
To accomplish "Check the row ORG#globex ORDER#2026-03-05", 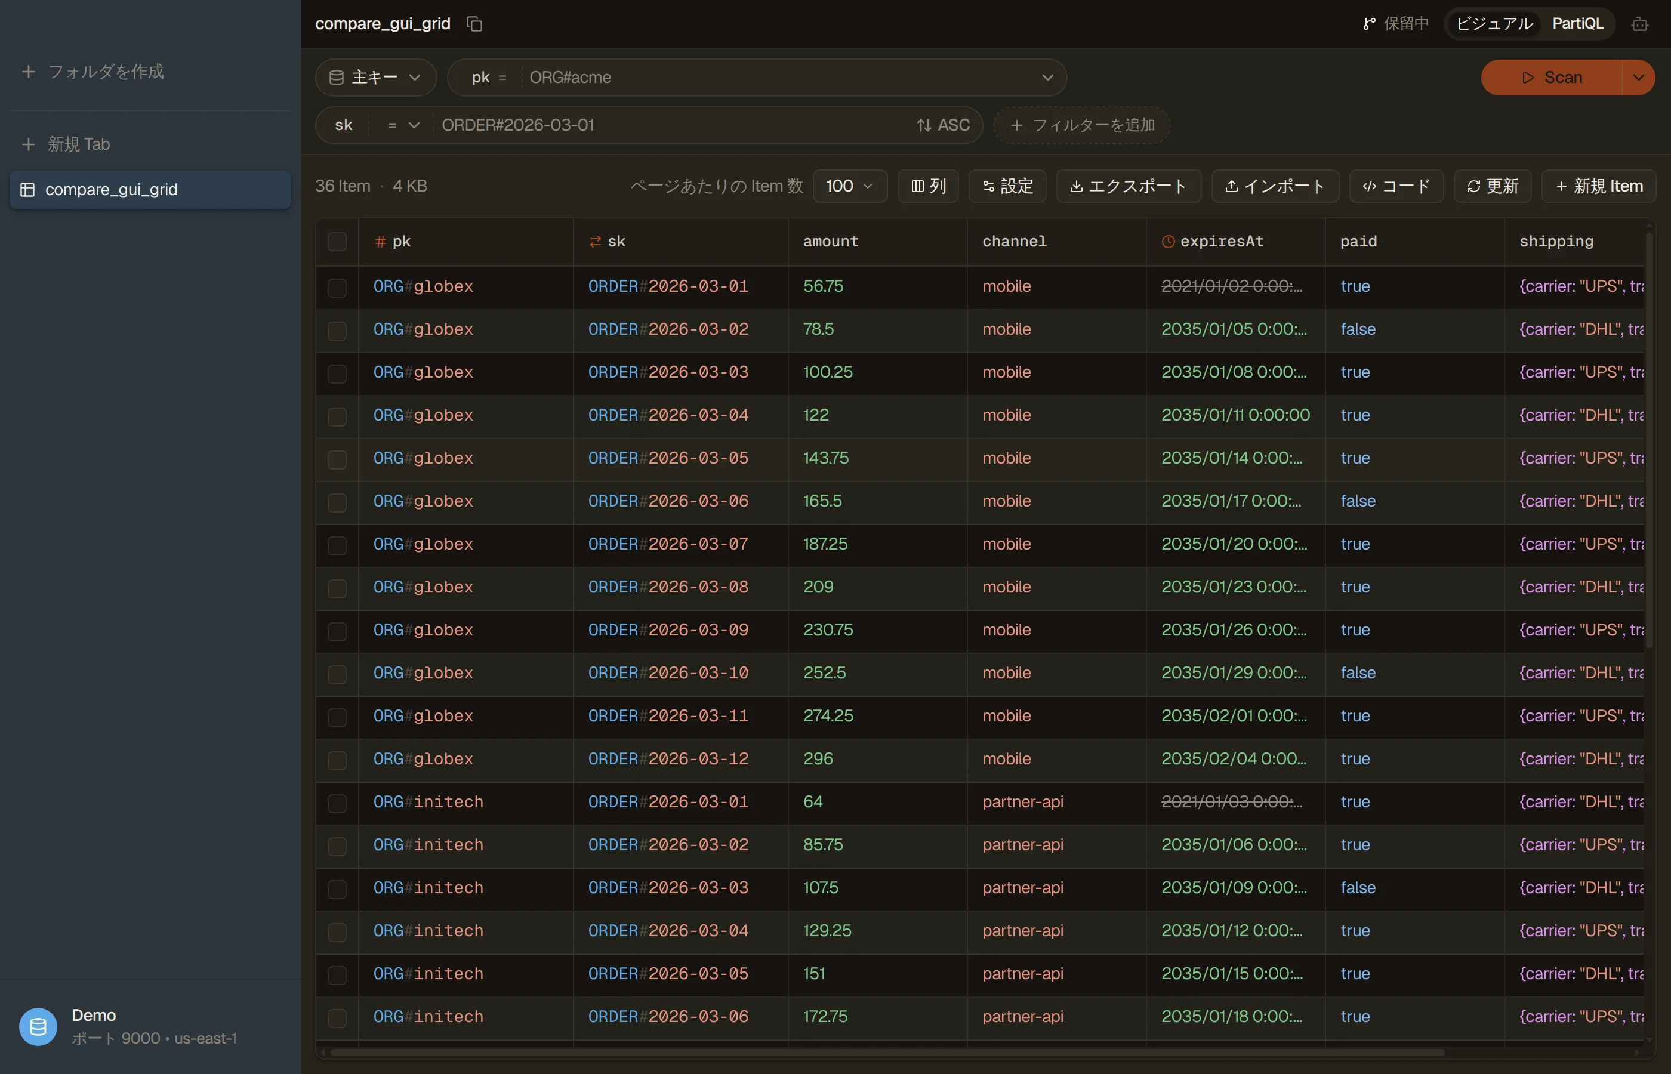I will coord(337,459).
